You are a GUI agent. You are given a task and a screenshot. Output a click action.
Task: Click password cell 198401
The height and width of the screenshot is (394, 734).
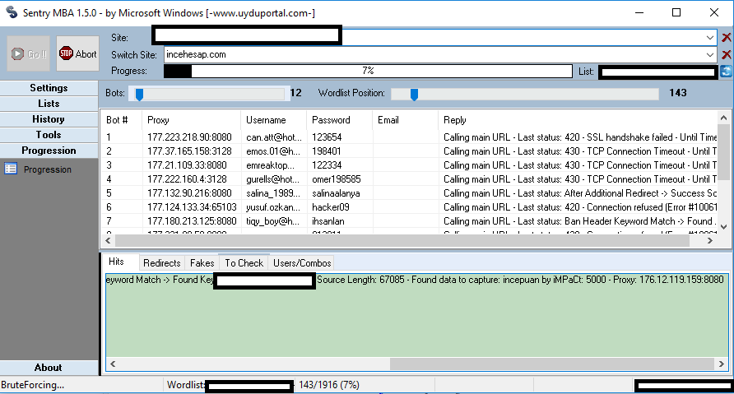pos(327,151)
